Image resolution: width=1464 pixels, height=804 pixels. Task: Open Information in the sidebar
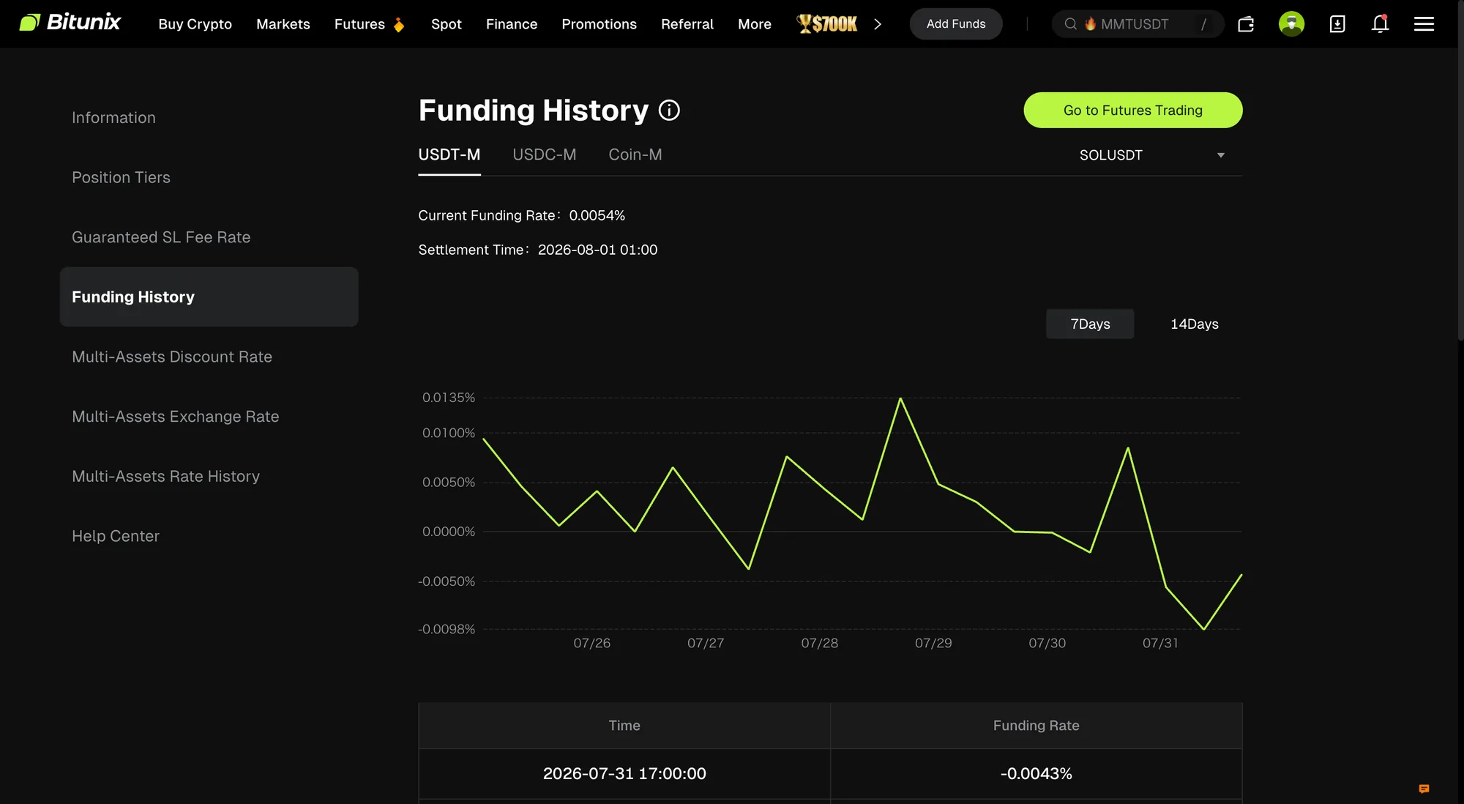pyautogui.click(x=113, y=118)
